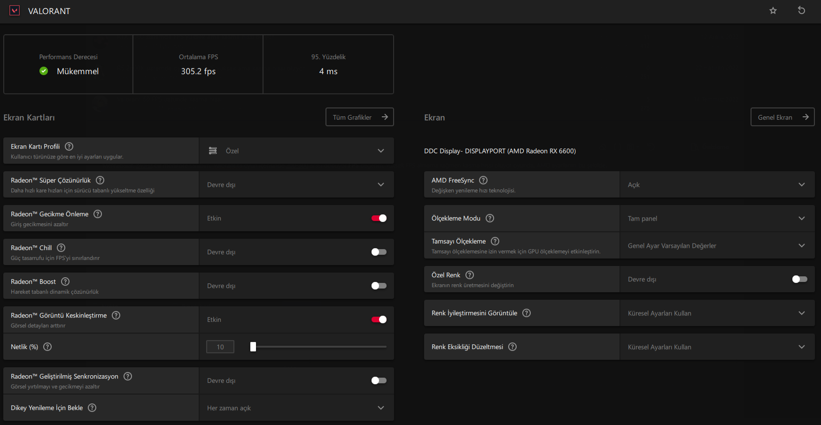The width and height of the screenshot is (821, 425).
Task: Open Dikey Yenileme İçin Bekle dropdown
Action: tap(296, 408)
